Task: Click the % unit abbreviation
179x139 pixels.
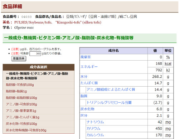Action: [168, 57]
